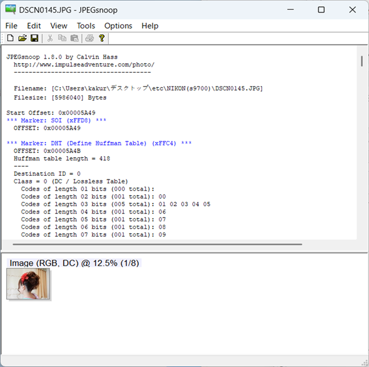Click the Cut scissors toolbar icon

pos(50,38)
